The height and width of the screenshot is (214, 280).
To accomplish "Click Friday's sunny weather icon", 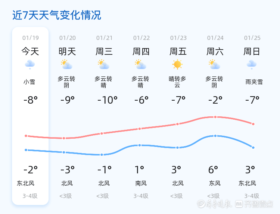I will tap(177, 64).
